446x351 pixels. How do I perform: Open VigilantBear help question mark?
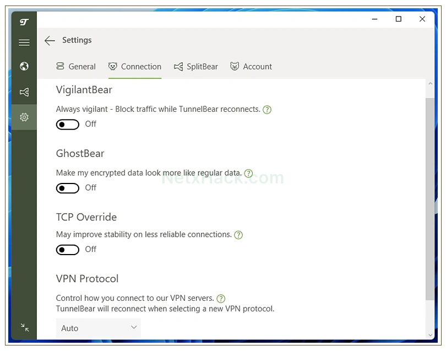pyautogui.click(x=267, y=110)
